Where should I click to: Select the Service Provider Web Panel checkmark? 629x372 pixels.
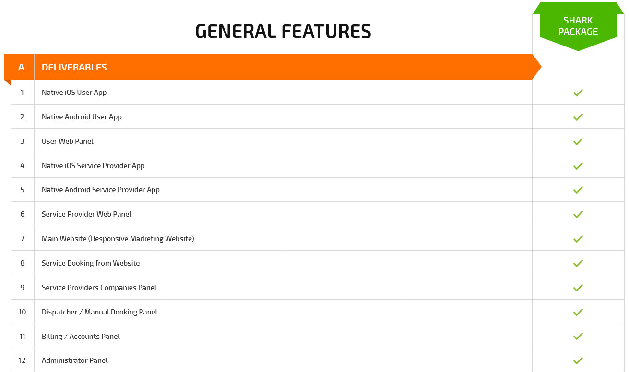(578, 214)
